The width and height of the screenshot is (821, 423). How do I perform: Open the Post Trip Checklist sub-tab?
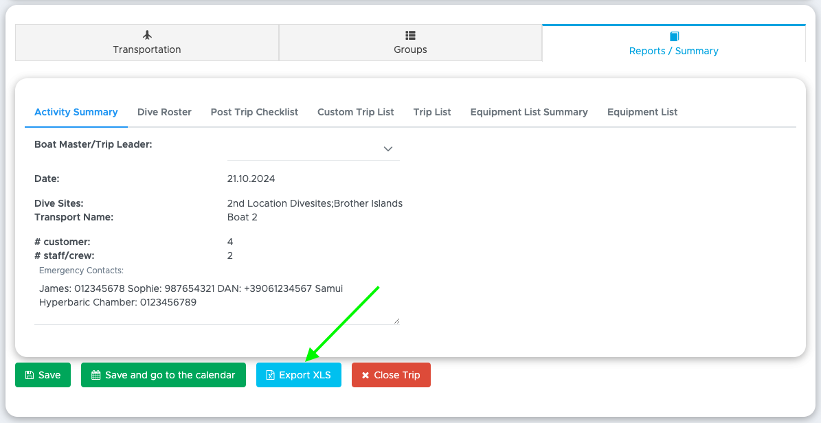pyautogui.click(x=254, y=112)
